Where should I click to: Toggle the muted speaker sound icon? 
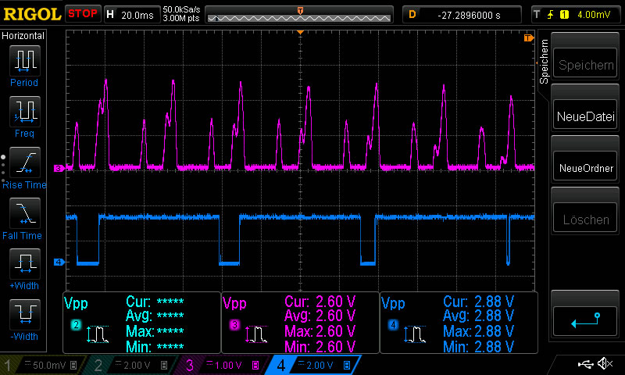pyautogui.click(x=605, y=364)
